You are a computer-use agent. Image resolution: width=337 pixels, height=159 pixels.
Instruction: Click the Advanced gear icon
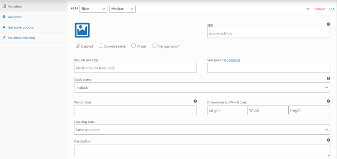click(x=4, y=17)
